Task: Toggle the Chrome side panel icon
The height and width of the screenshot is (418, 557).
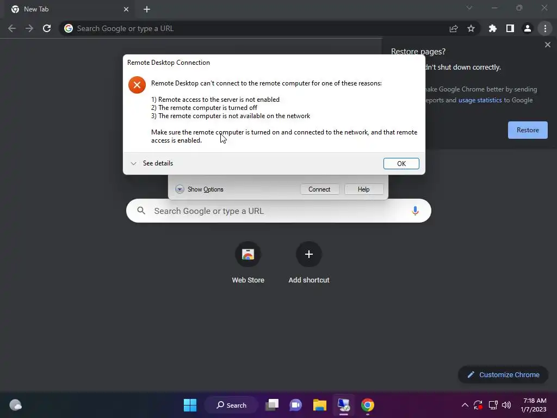Action: point(510,28)
